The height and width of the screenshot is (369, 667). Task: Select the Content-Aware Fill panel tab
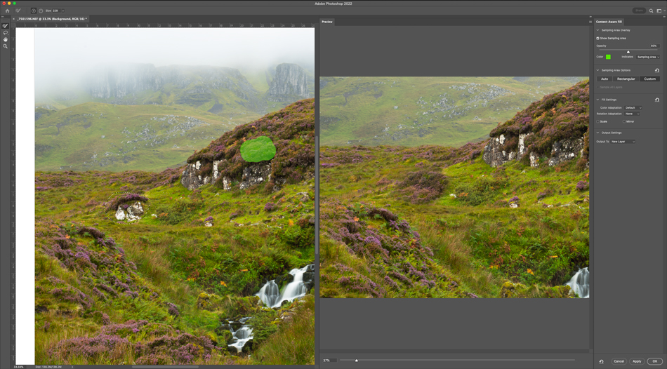tap(609, 22)
